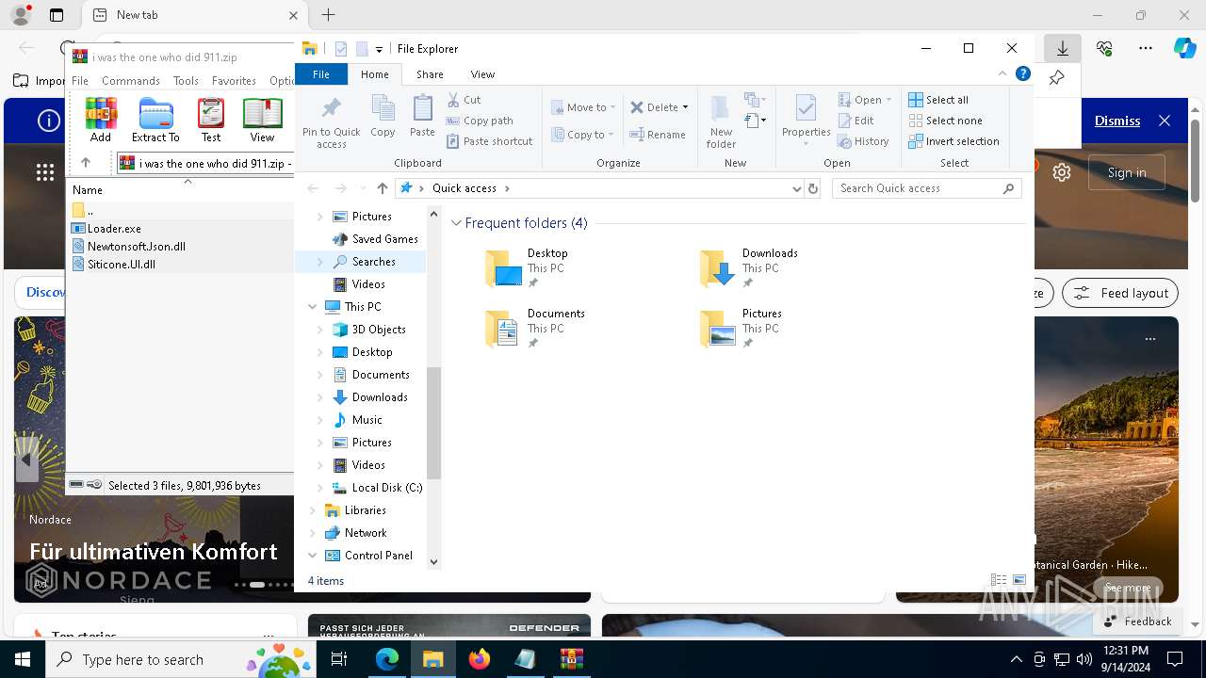Click Pin to Quick access
Screen dimensions: 1206x678
[x=331, y=121]
